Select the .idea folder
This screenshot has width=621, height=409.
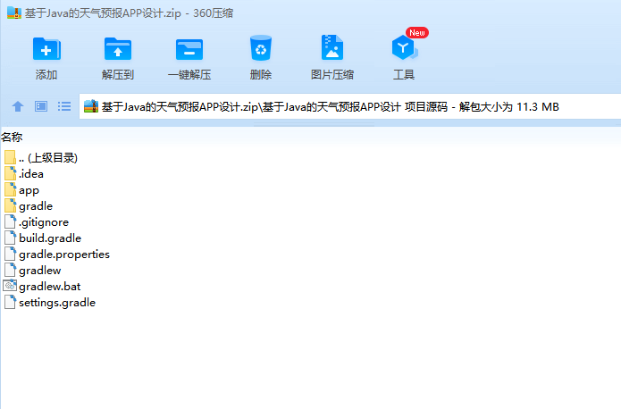tap(24, 174)
